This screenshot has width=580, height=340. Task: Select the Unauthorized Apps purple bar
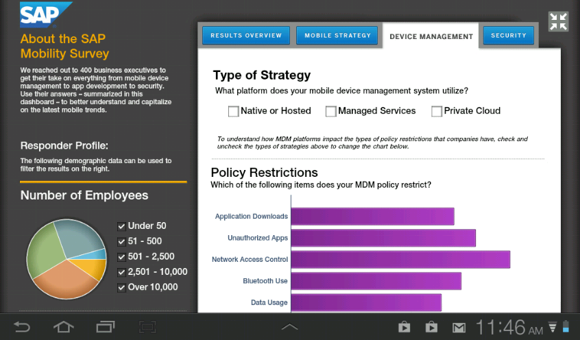pyautogui.click(x=383, y=238)
